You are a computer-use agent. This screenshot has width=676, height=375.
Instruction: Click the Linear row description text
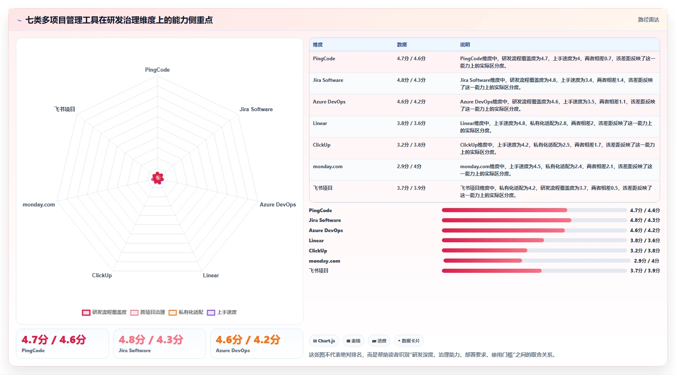[x=556, y=127]
